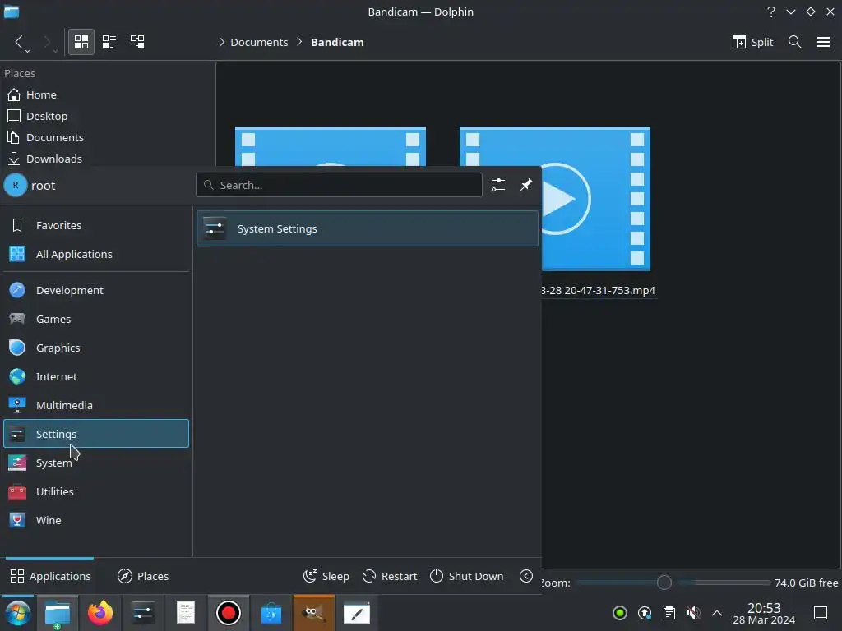
Task: Open the updates tray icon
Action: click(645, 613)
